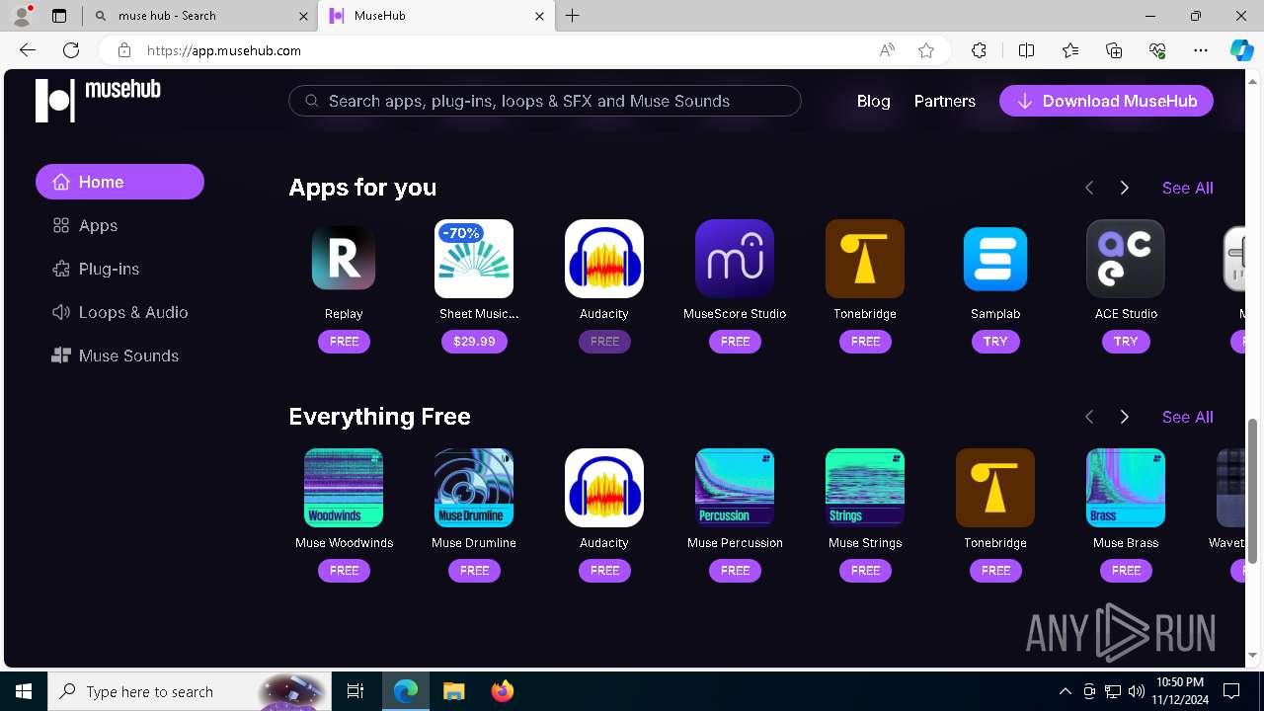Show previous Apps for you items
The width and height of the screenshot is (1264, 711).
(1089, 188)
